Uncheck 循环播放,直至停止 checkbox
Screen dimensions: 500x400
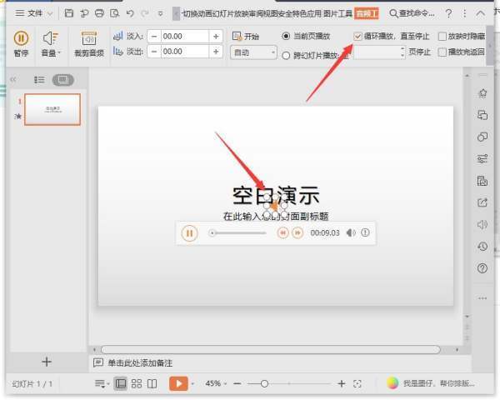(x=358, y=37)
